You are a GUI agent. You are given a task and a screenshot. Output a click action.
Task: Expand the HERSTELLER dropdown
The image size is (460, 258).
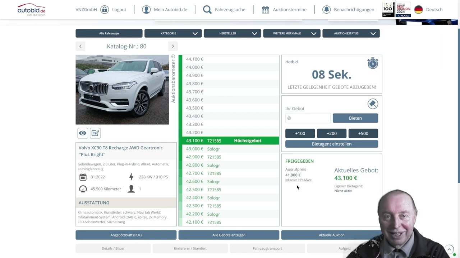coord(232,33)
